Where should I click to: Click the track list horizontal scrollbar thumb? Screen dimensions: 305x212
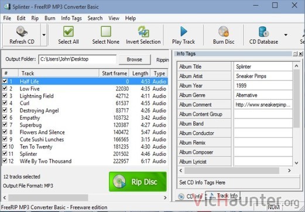click(48, 197)
